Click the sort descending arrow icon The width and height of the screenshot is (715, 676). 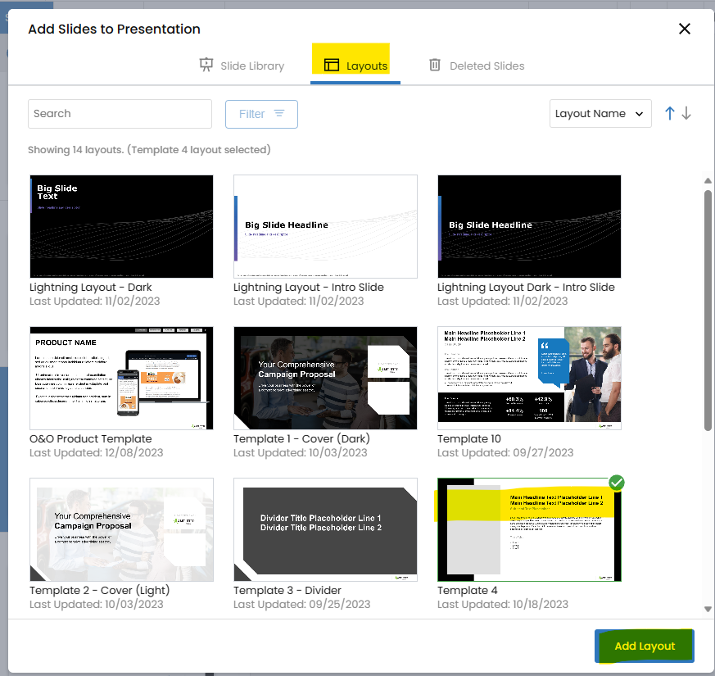[x=686, y=114]
